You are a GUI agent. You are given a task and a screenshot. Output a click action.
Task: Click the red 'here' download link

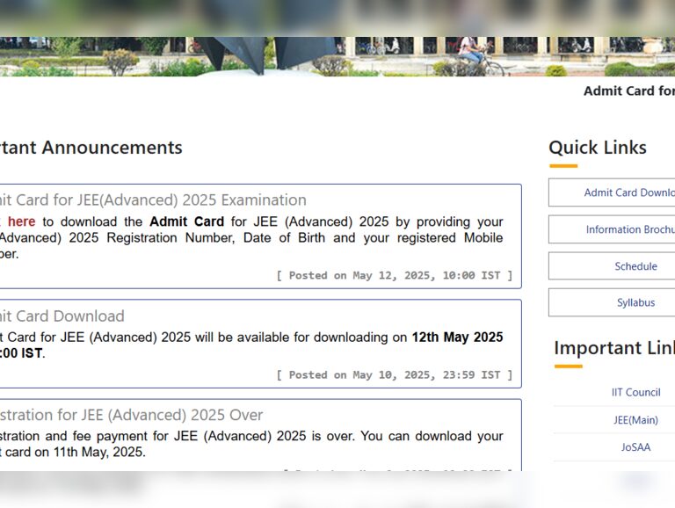coord(21,221)
